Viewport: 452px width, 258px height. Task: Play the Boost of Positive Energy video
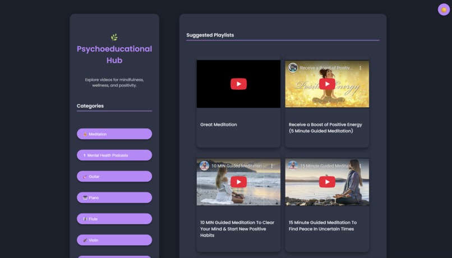point(327,84)
